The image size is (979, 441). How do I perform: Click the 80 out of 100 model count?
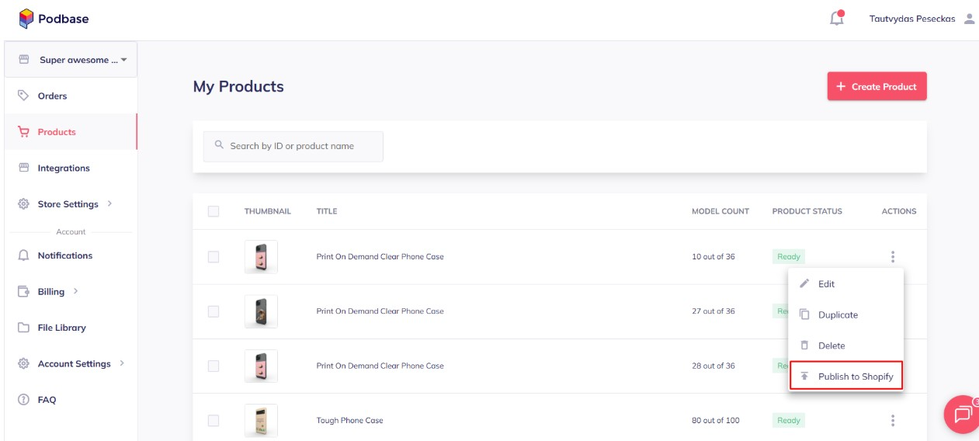(x=715, y=420)
